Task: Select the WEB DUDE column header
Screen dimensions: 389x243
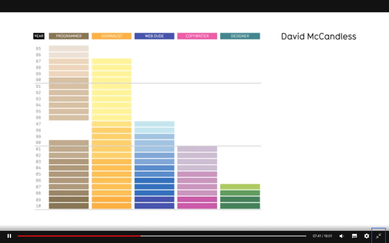Action: pos(154,36)
